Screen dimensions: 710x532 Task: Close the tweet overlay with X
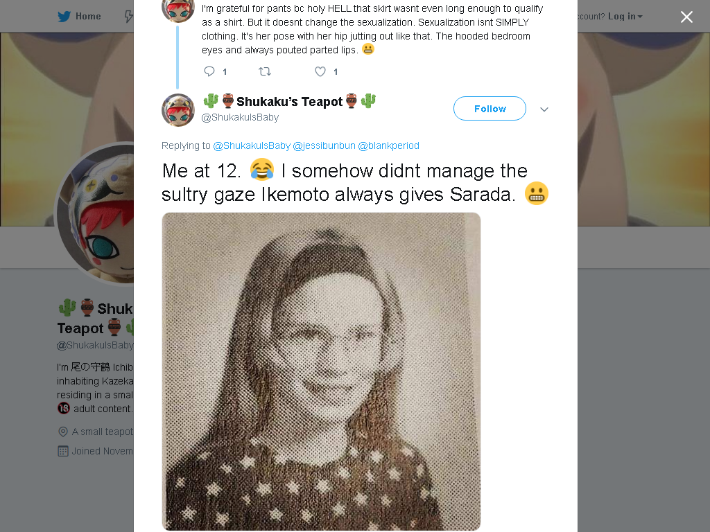tap(686, 17)
